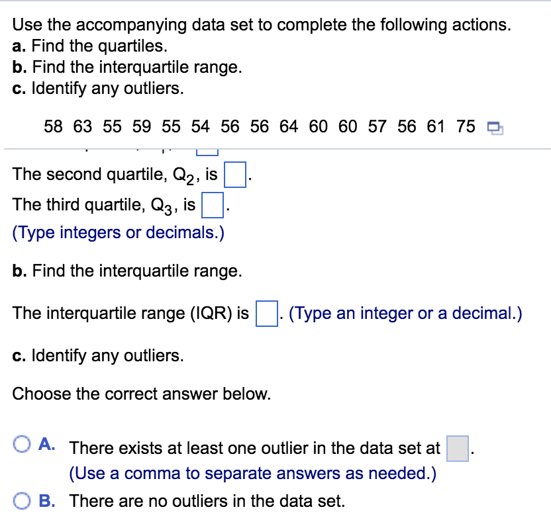The height and width of the screenshot is (532, 551).
Task: Click the value 58 in the data set
Action: click(x=54, y=126)
